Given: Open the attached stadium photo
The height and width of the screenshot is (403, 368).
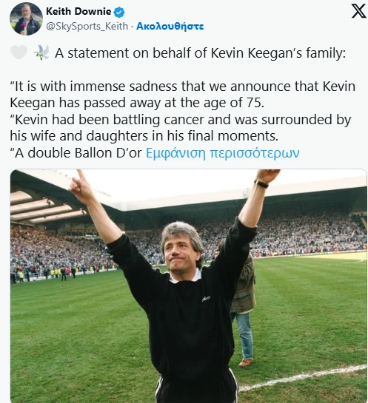Looking at the screenshot, I should [189, 286].
